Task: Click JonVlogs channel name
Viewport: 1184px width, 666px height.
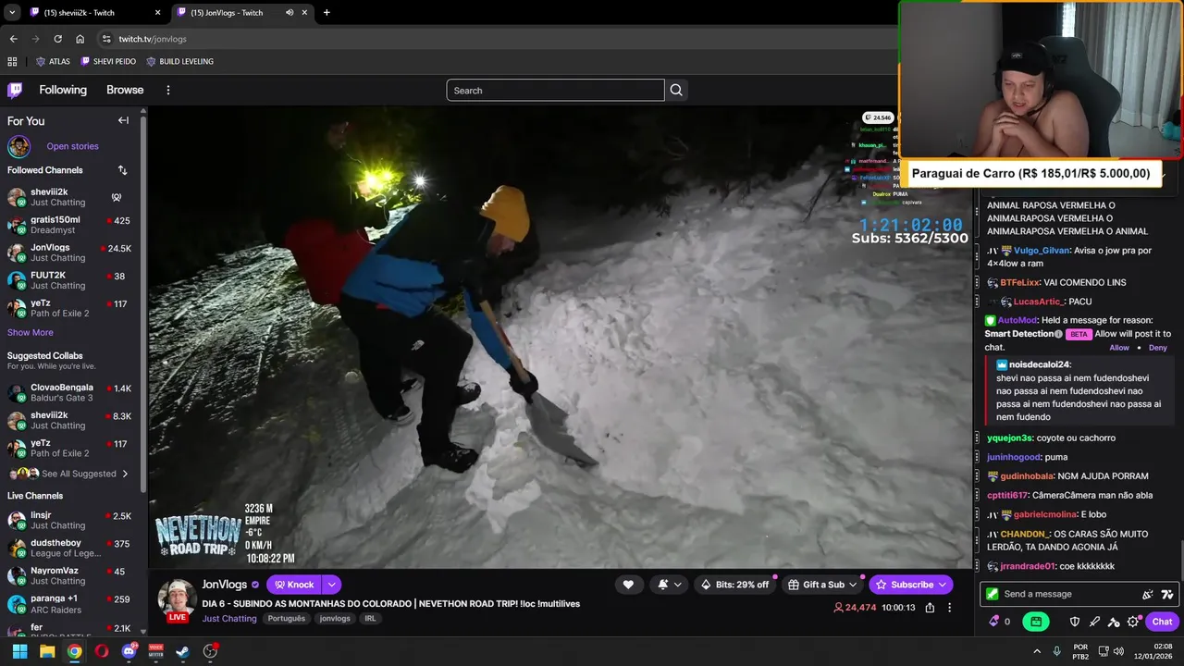Action: click(x=225, y=585)
